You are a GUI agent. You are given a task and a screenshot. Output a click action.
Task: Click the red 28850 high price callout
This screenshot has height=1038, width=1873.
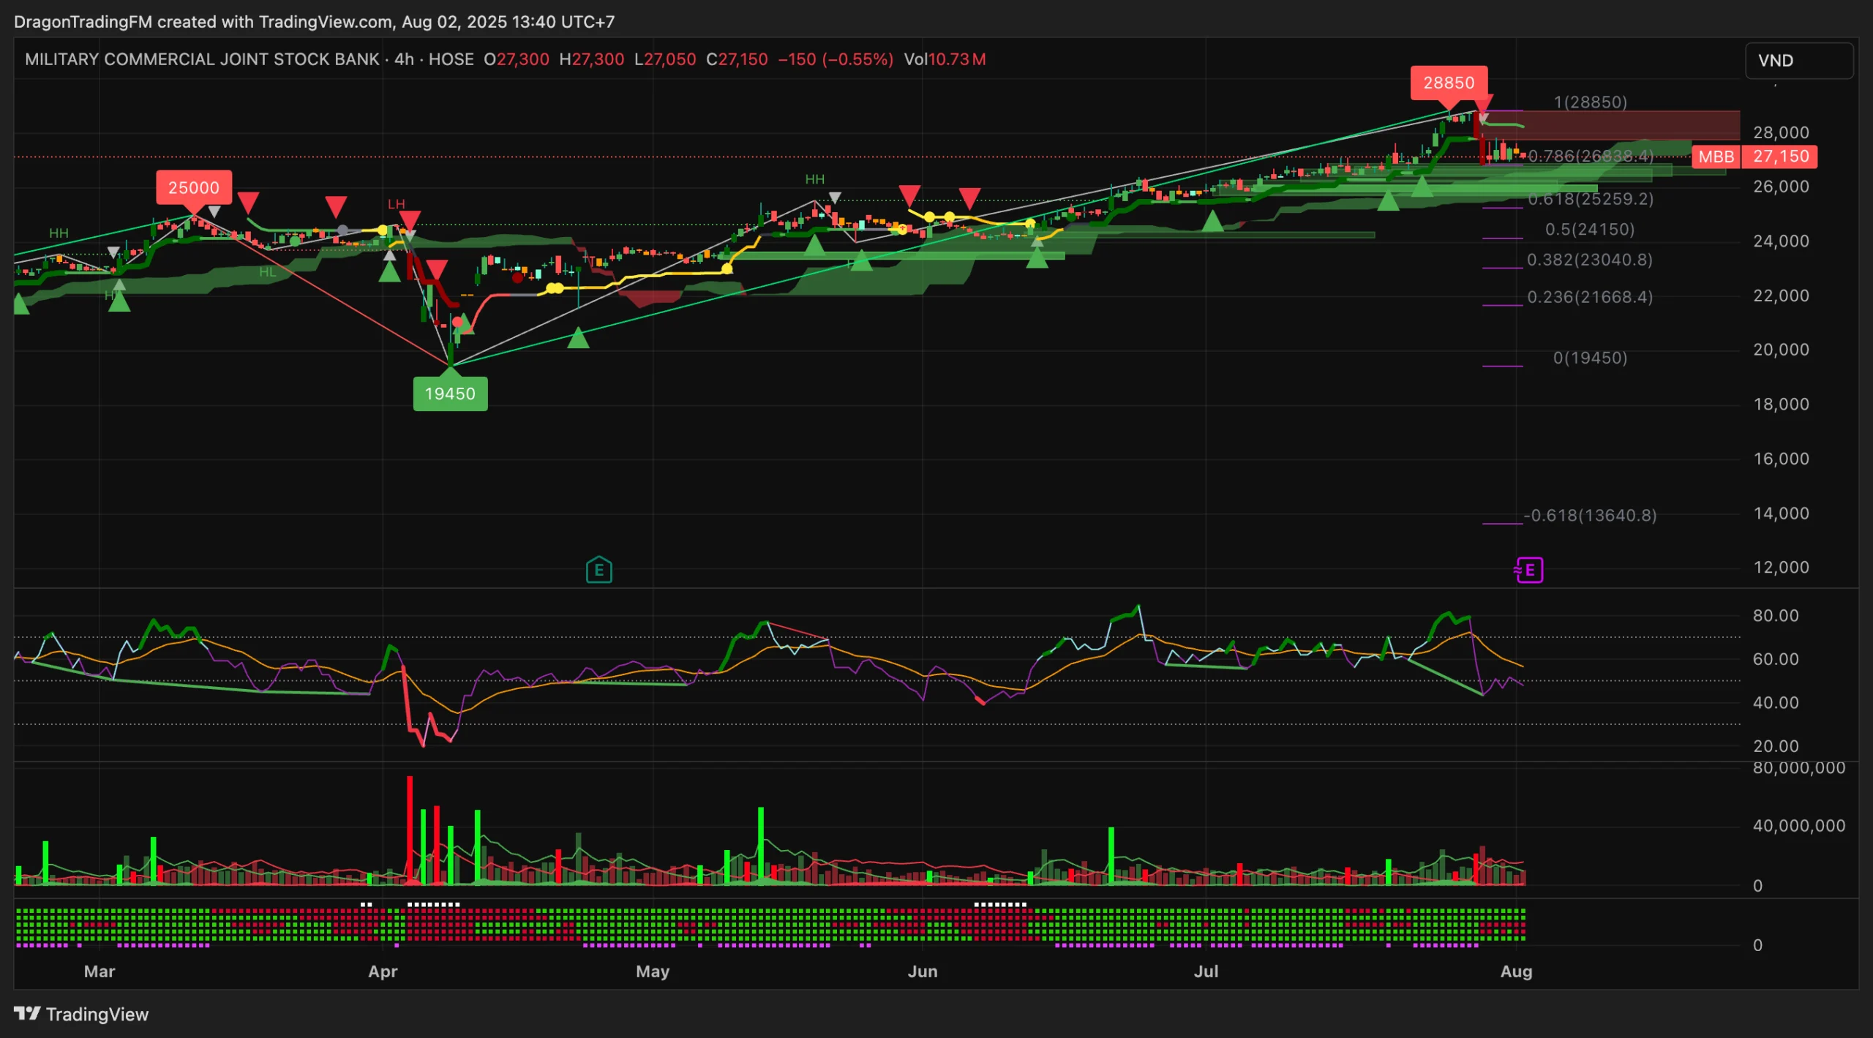1448,83
